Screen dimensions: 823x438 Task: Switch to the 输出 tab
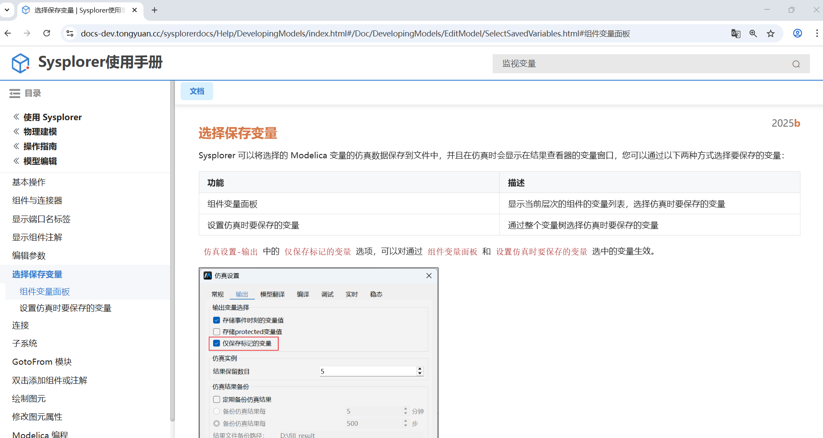coord(242,294)
